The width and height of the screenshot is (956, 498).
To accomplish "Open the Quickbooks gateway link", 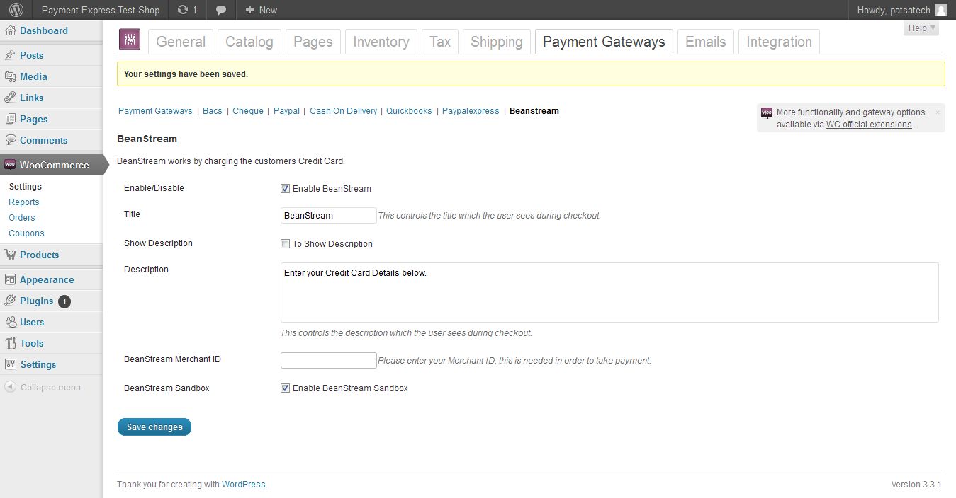I will (x=409, y=111).
